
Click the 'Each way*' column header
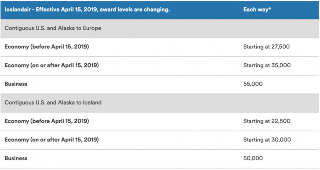257,10
